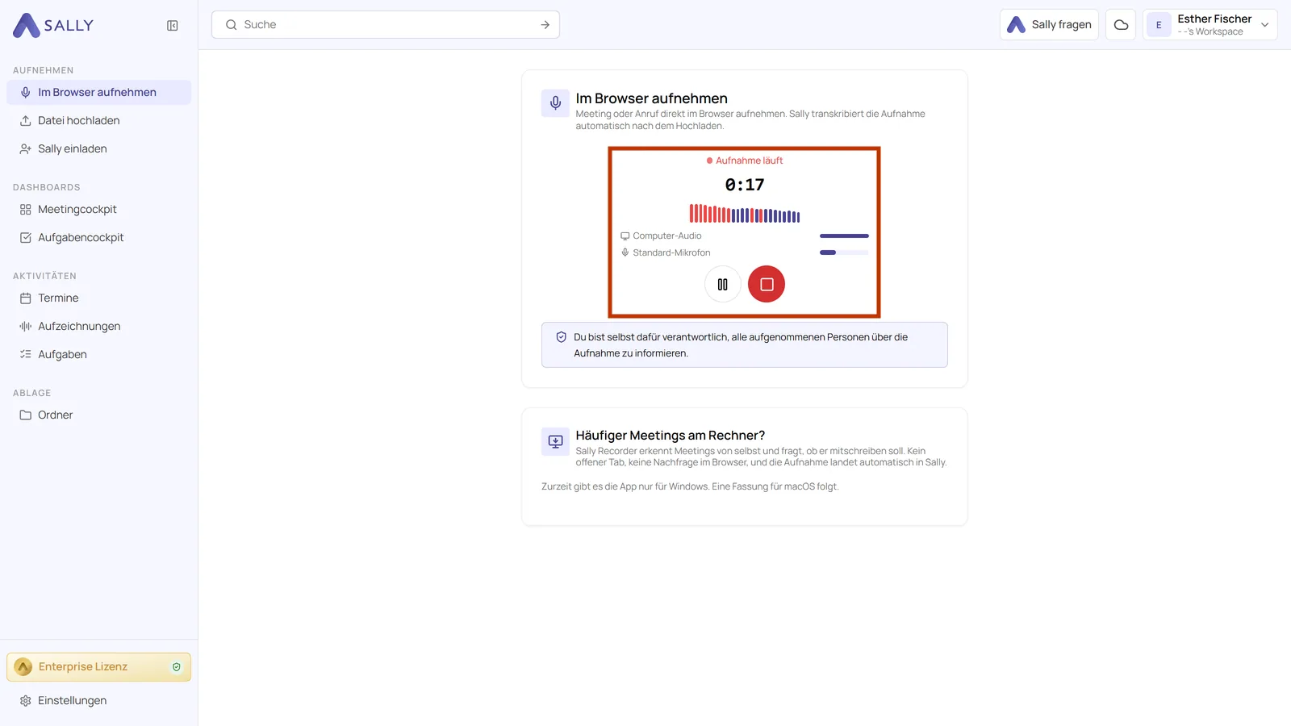Click the 'Standard-Mikrofon' label
Screen dimensions: 1291x726
671,252
